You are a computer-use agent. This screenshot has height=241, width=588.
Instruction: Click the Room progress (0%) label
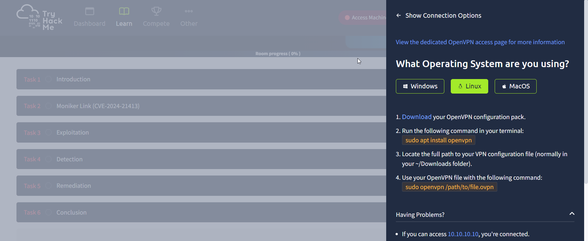tap(278, 54)
